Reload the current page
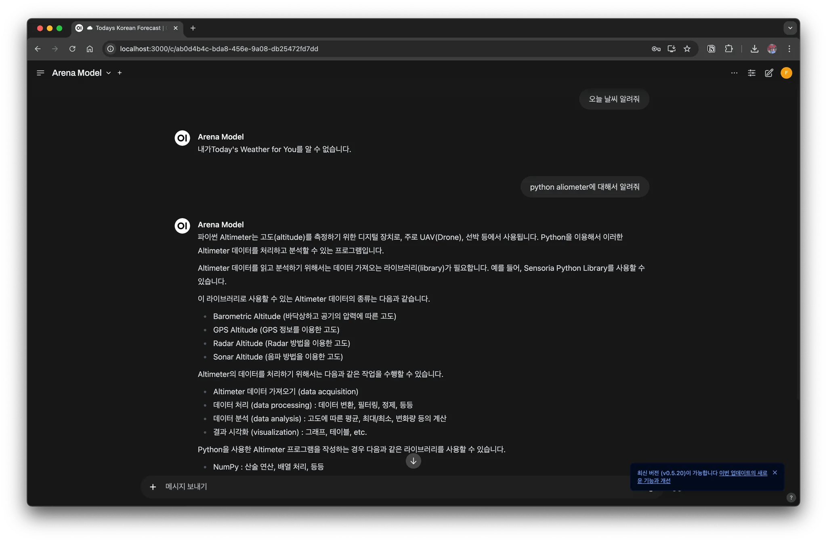 pyautogui.click(x=72, y=49)
